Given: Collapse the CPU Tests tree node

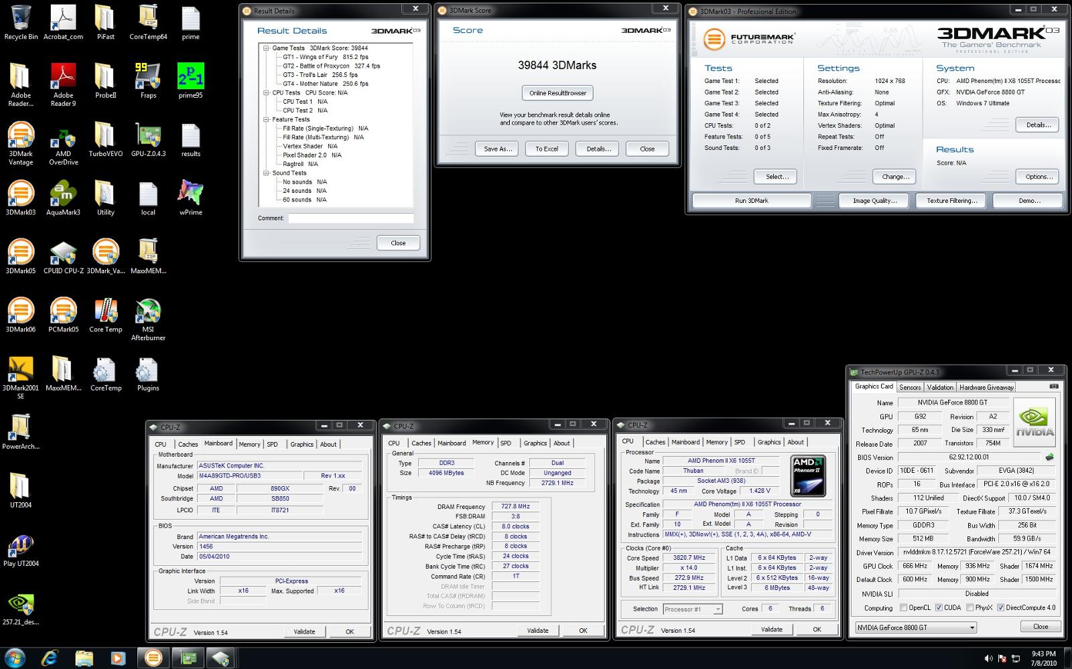Looking at the screenshot, I should [x=266, y=92].
